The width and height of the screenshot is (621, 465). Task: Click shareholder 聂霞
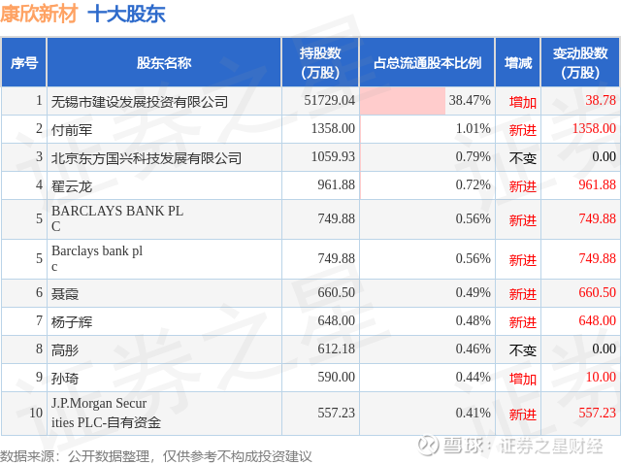tap(65, 294)
